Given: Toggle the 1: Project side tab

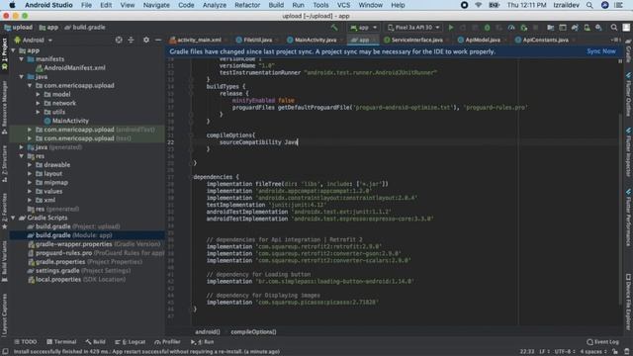Looking at the screenshot, I should click(x=4, y=53).
